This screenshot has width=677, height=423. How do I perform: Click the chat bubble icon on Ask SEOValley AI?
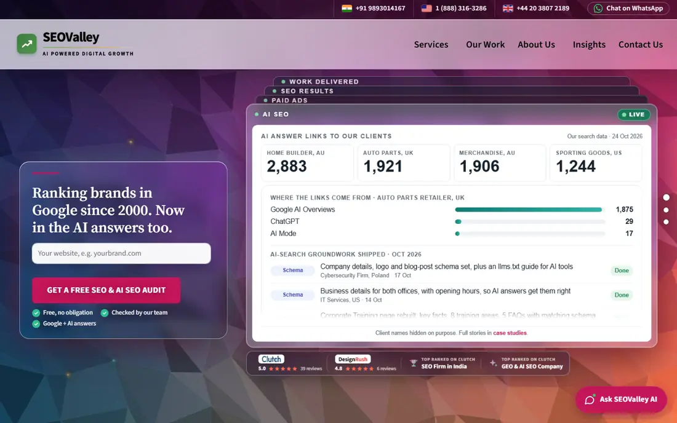590,400
